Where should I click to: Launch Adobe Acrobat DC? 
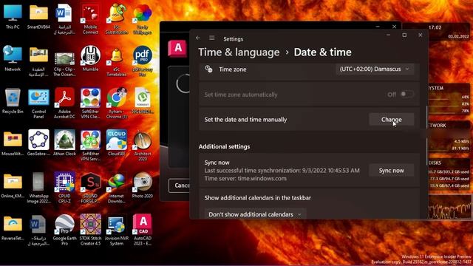coord(64,103)
